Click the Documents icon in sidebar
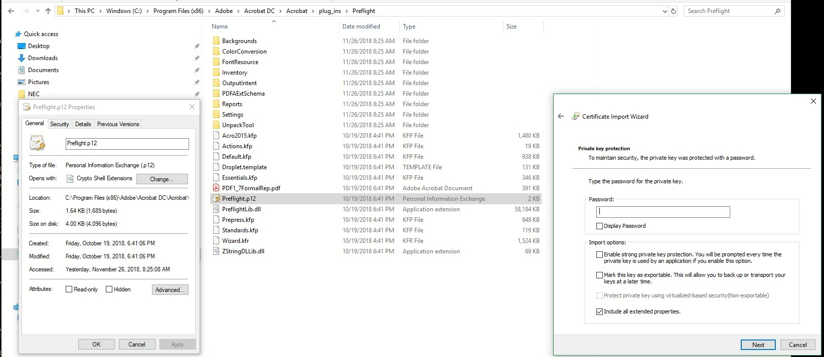Screen dimensions: 824x357 [x=22, y=70]
